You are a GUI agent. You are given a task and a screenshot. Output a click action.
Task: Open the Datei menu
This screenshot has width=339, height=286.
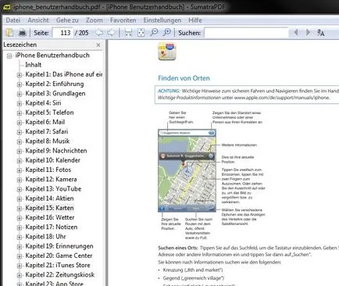pyautogui.click(x=13, y=20)
